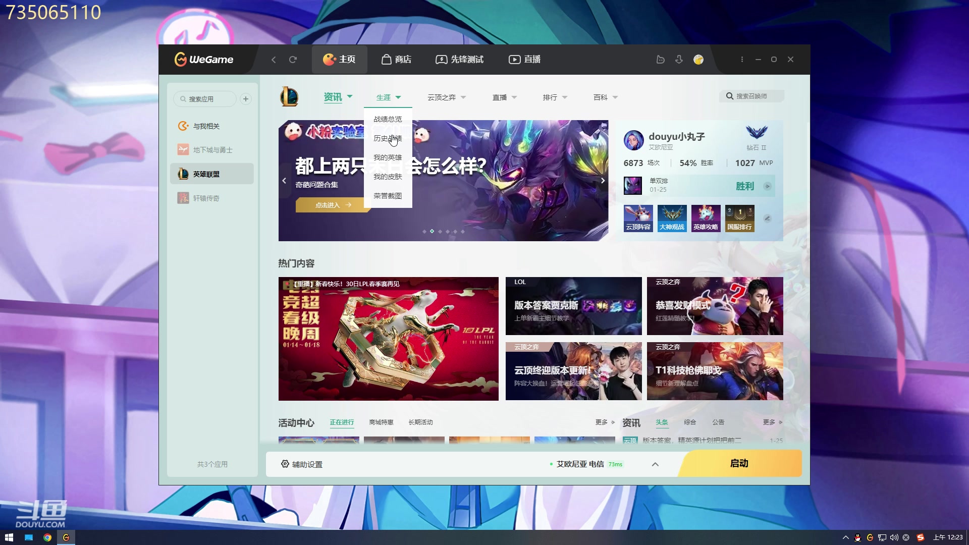Click the 搜索应用 search field
The height and width of the screenshot is (545, 969).
point(205,99)
